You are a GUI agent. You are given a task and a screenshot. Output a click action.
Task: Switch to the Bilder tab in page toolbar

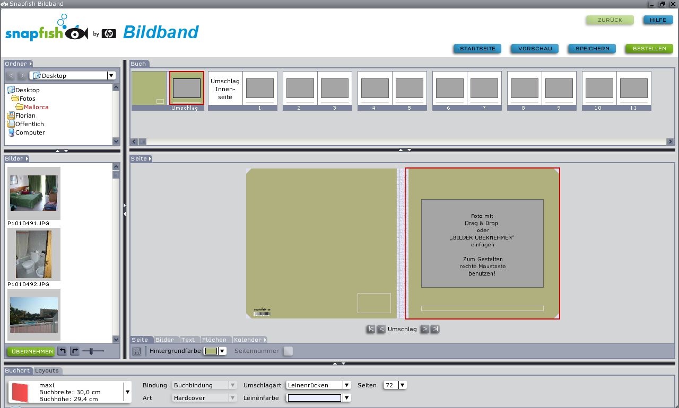164,340
